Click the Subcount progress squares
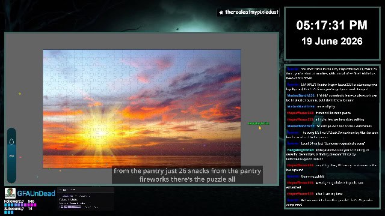The height and width of the screenshot is (216, 385). 8,212
